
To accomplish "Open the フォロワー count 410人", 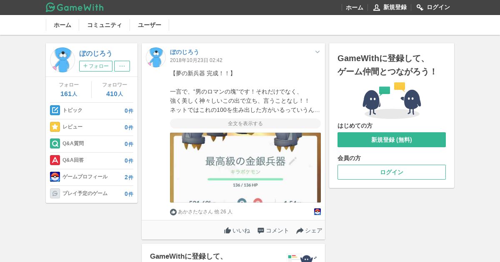I will coord(115,94).
